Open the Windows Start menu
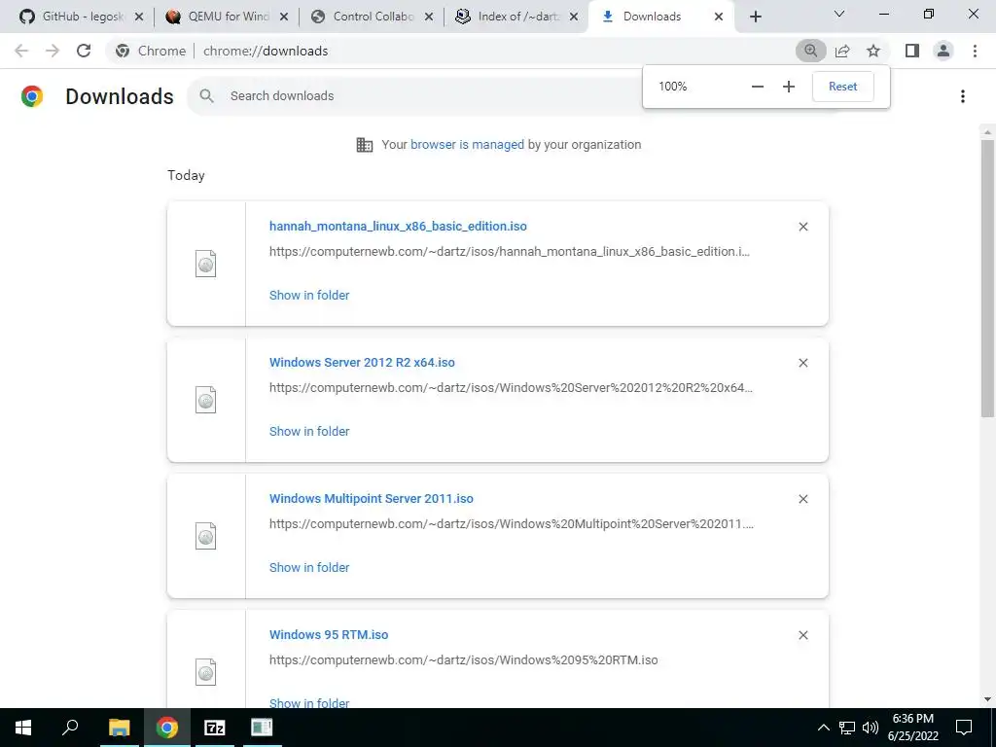996x747 pixels. point(23,728)
